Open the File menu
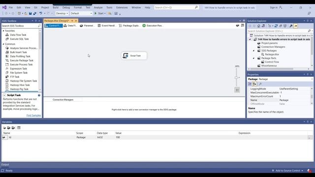315x177 pixels. pyautogui.click(x=11, y=7)
